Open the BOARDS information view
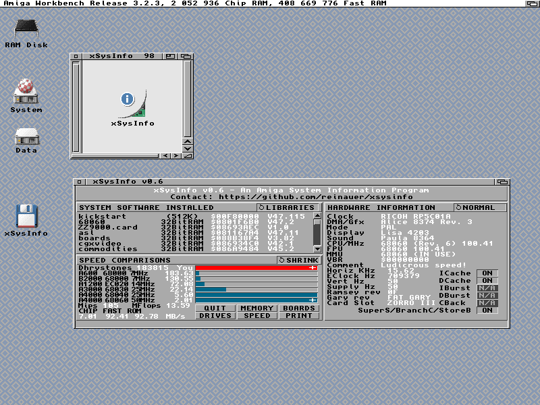Screen dimensions: 540x405 (299, 308)
